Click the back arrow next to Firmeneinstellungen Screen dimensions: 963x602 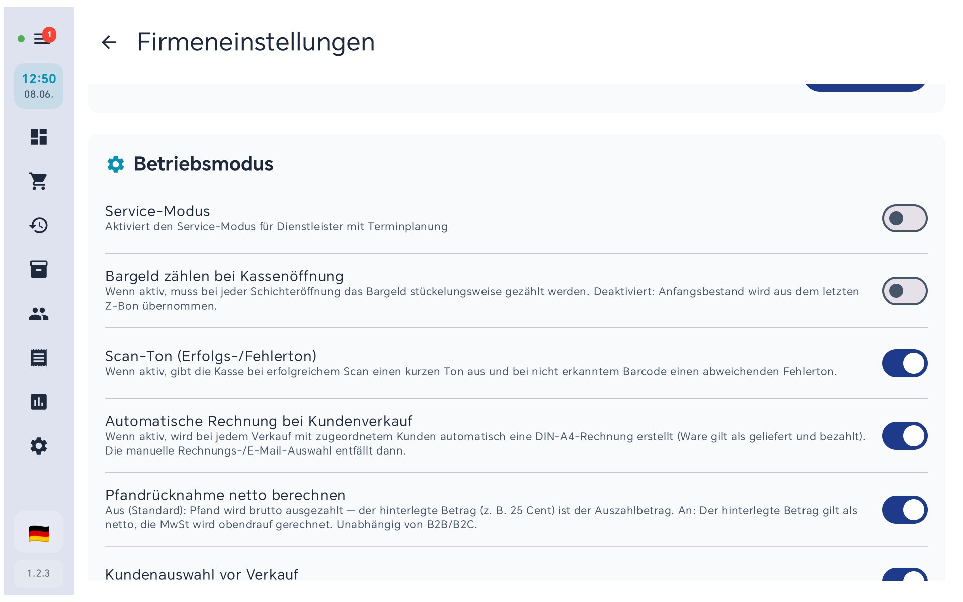point(109,42)
